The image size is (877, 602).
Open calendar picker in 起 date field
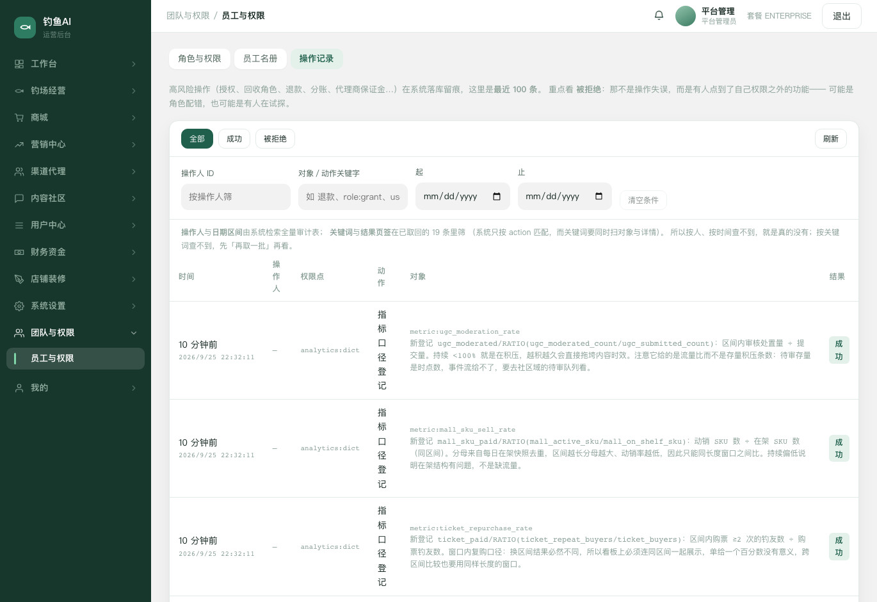pos(497,197)
